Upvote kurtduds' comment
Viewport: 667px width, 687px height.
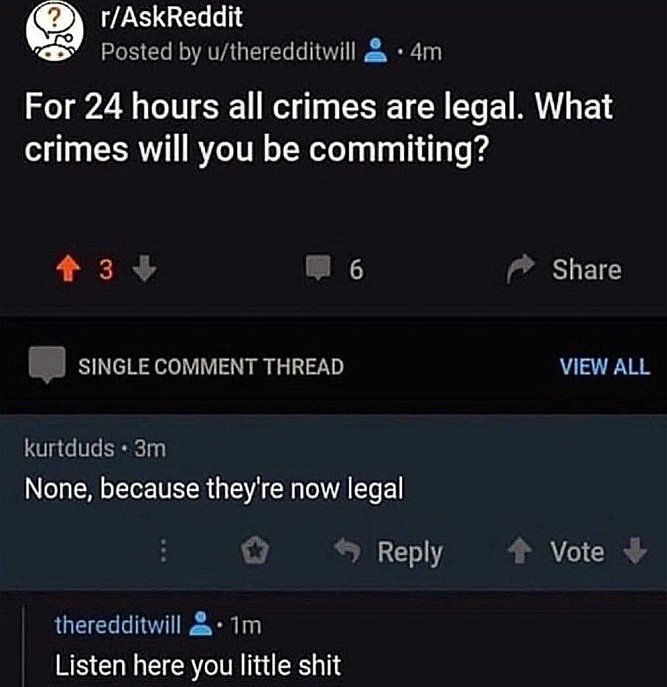520,550
